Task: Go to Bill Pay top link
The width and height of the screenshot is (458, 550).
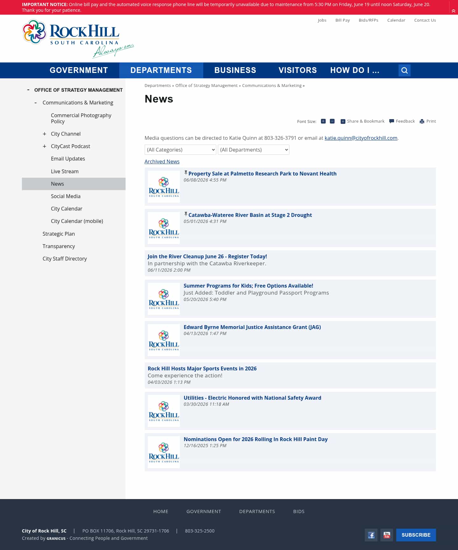Action: 343,20
